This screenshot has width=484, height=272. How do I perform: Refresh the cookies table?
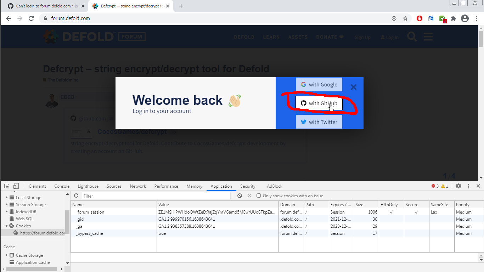point(76,195)
